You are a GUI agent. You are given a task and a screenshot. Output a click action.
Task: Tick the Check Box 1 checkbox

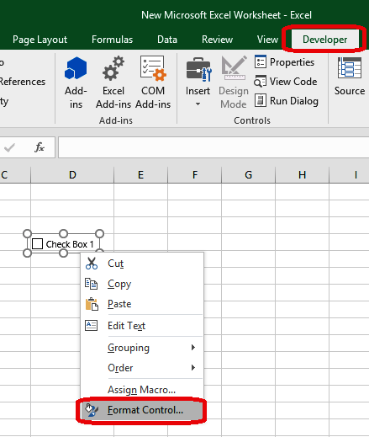[x=37, y=244]
